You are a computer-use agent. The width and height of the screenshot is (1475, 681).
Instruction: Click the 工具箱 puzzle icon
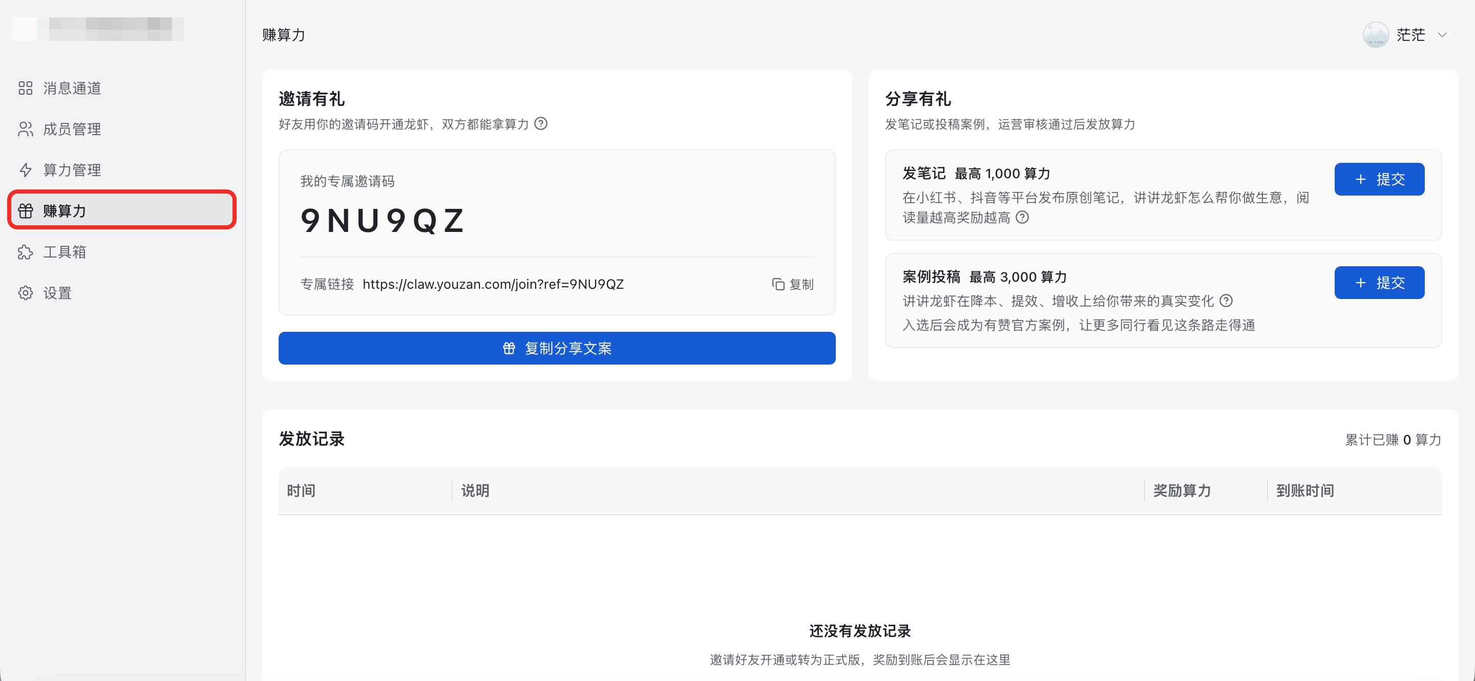point(25,252)
